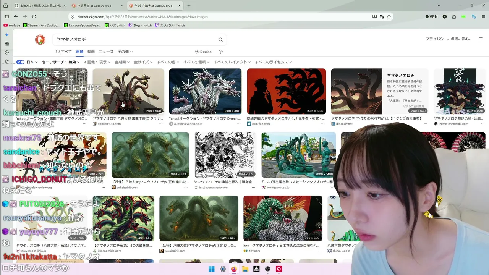Open the auctions.yahoo.co.jp white hydra image
The width and height of the screenshot is (489, 275).
tap(205, 91)
